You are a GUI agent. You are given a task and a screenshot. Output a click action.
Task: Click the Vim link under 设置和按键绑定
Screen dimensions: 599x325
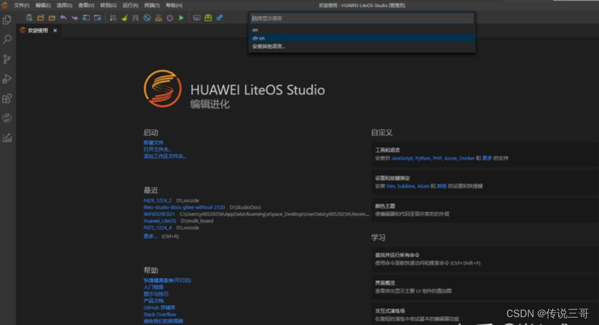click(x=390, y=186)
